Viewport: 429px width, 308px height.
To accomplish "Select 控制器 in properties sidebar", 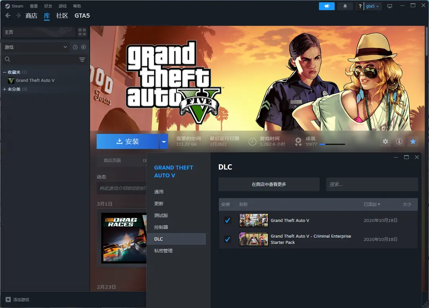I will pos(176,227).
